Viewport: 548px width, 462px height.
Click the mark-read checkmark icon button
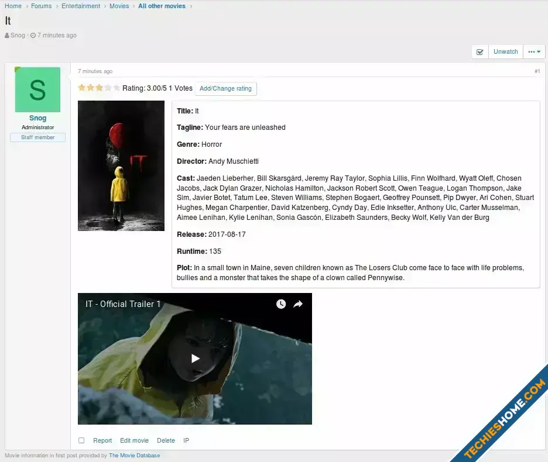480,51
